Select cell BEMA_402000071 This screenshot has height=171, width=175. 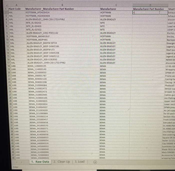(65, 131)
